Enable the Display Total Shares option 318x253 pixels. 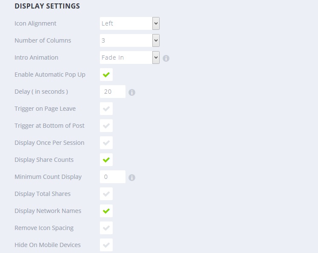pos(106,194)
